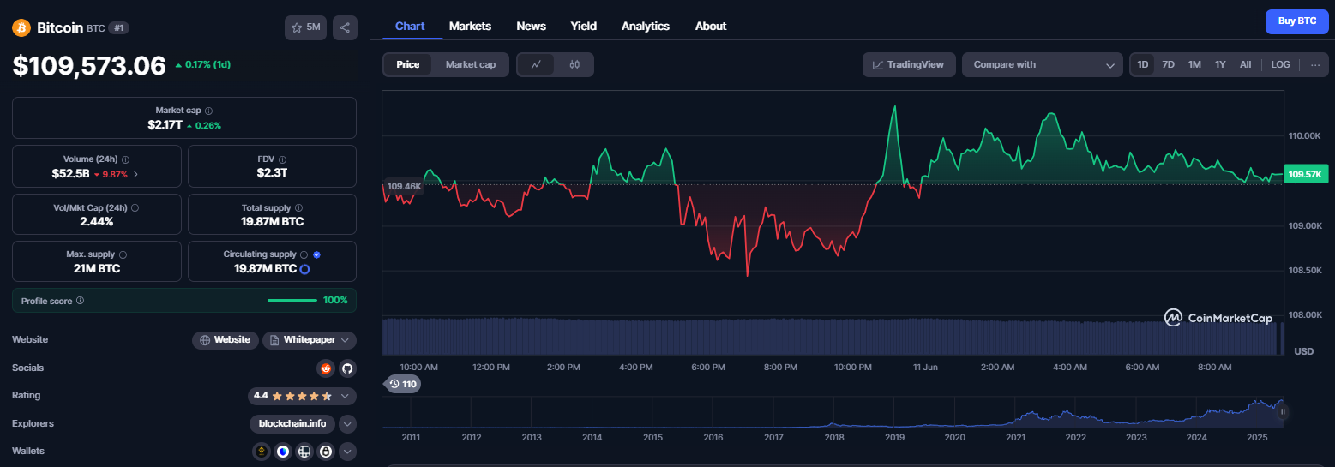Open the GitHub social icon
This screenshot has width=1335, height=467.
(x=347, y=368)
